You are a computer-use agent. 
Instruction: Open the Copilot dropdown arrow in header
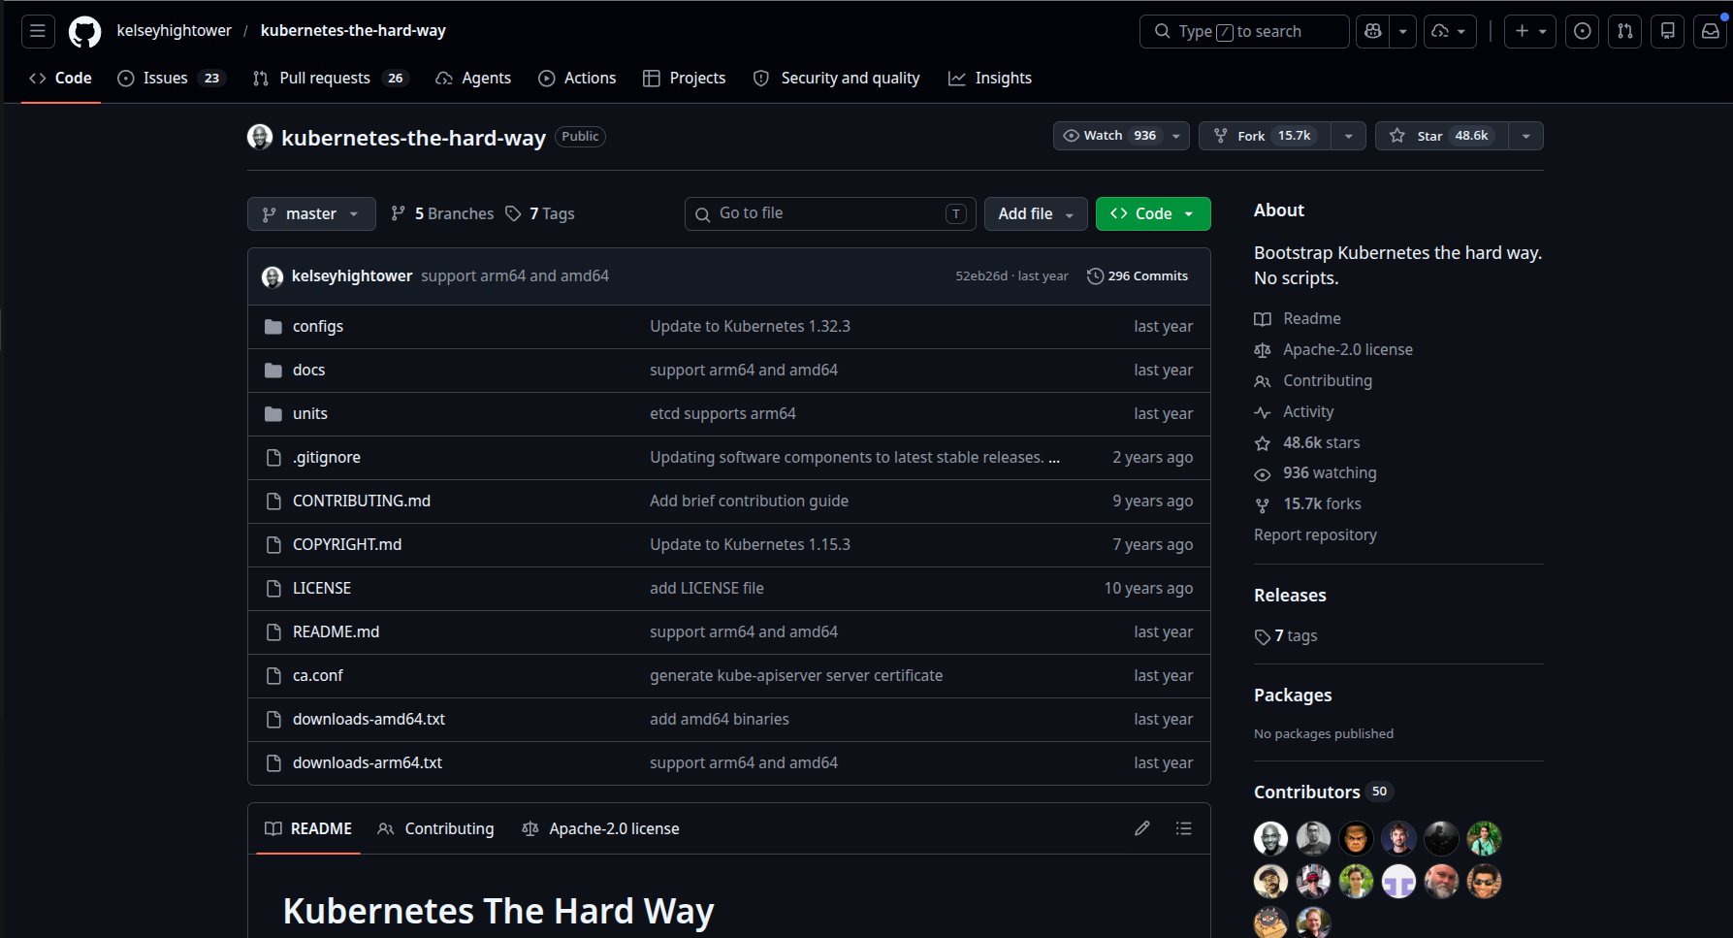(1402, 31)
